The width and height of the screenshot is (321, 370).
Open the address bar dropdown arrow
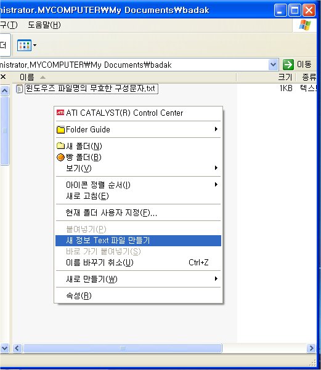[273, 65]
